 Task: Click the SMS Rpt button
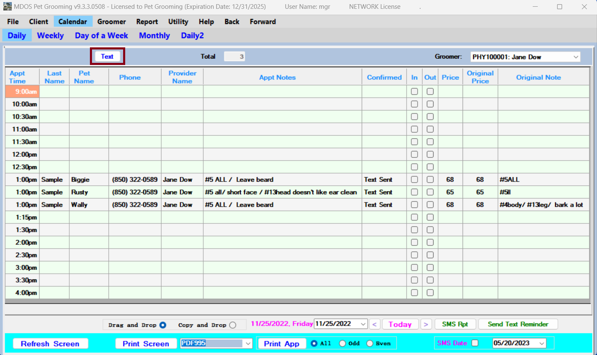[455, 324]
